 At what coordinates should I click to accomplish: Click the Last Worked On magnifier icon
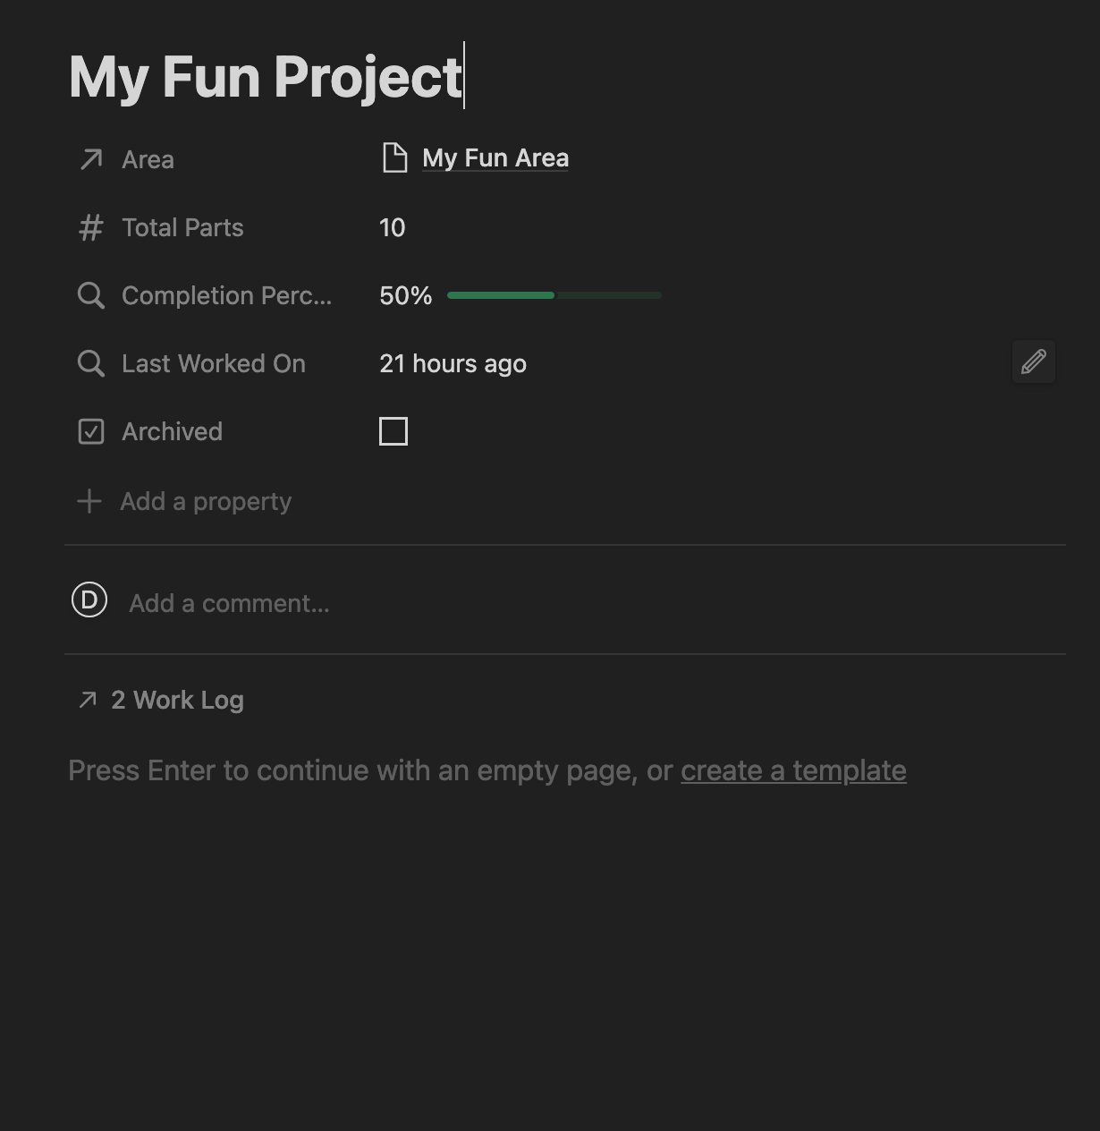pyautogui.click(x=90, y=363)
